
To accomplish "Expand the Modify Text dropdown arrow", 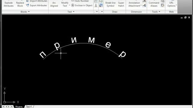I will tap(69, 5).
